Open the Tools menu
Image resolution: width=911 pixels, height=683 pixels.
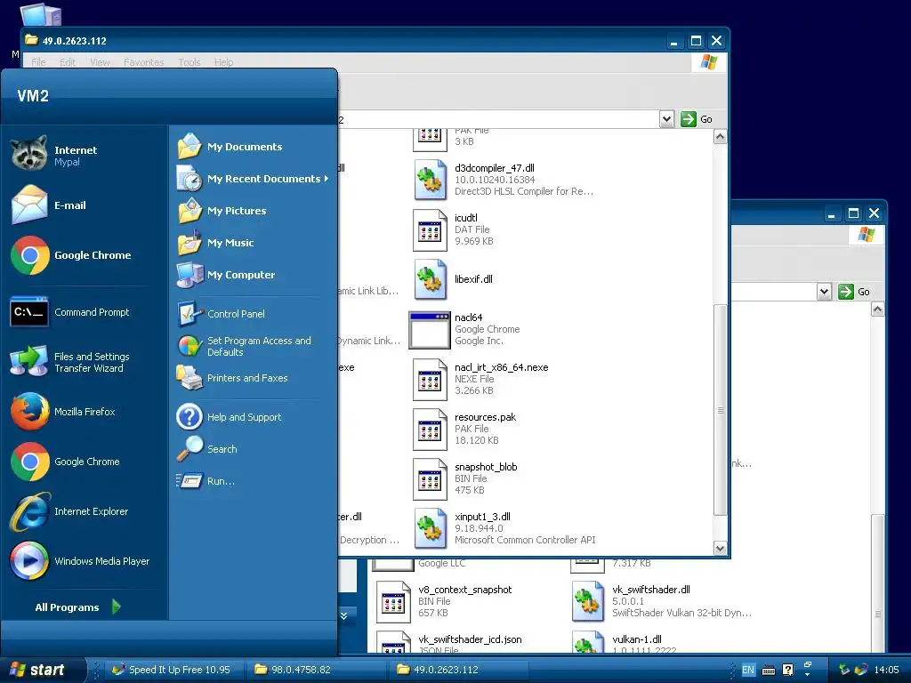tap(189, 62)
